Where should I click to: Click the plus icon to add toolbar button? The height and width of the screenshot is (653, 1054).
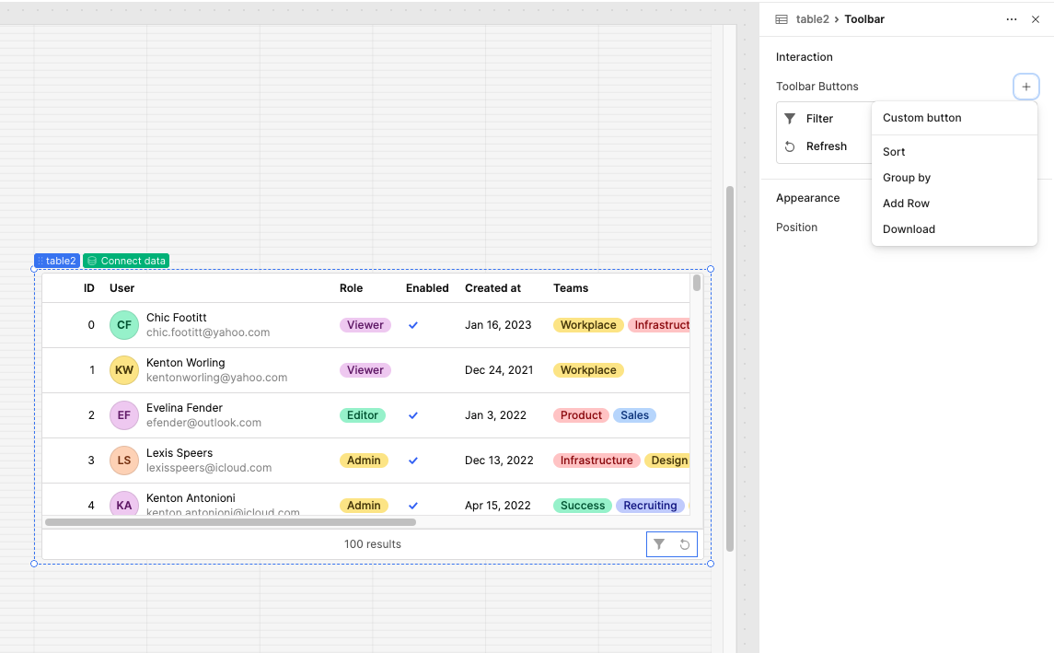[x=1025, y=87]
